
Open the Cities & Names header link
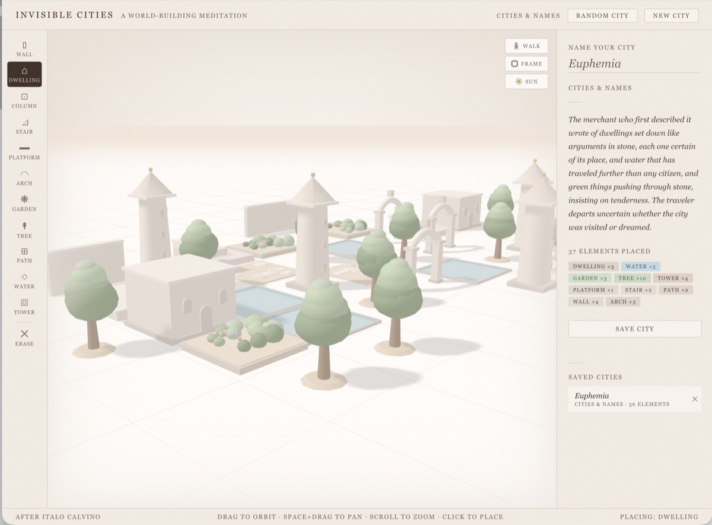click(x=528, y=16)
